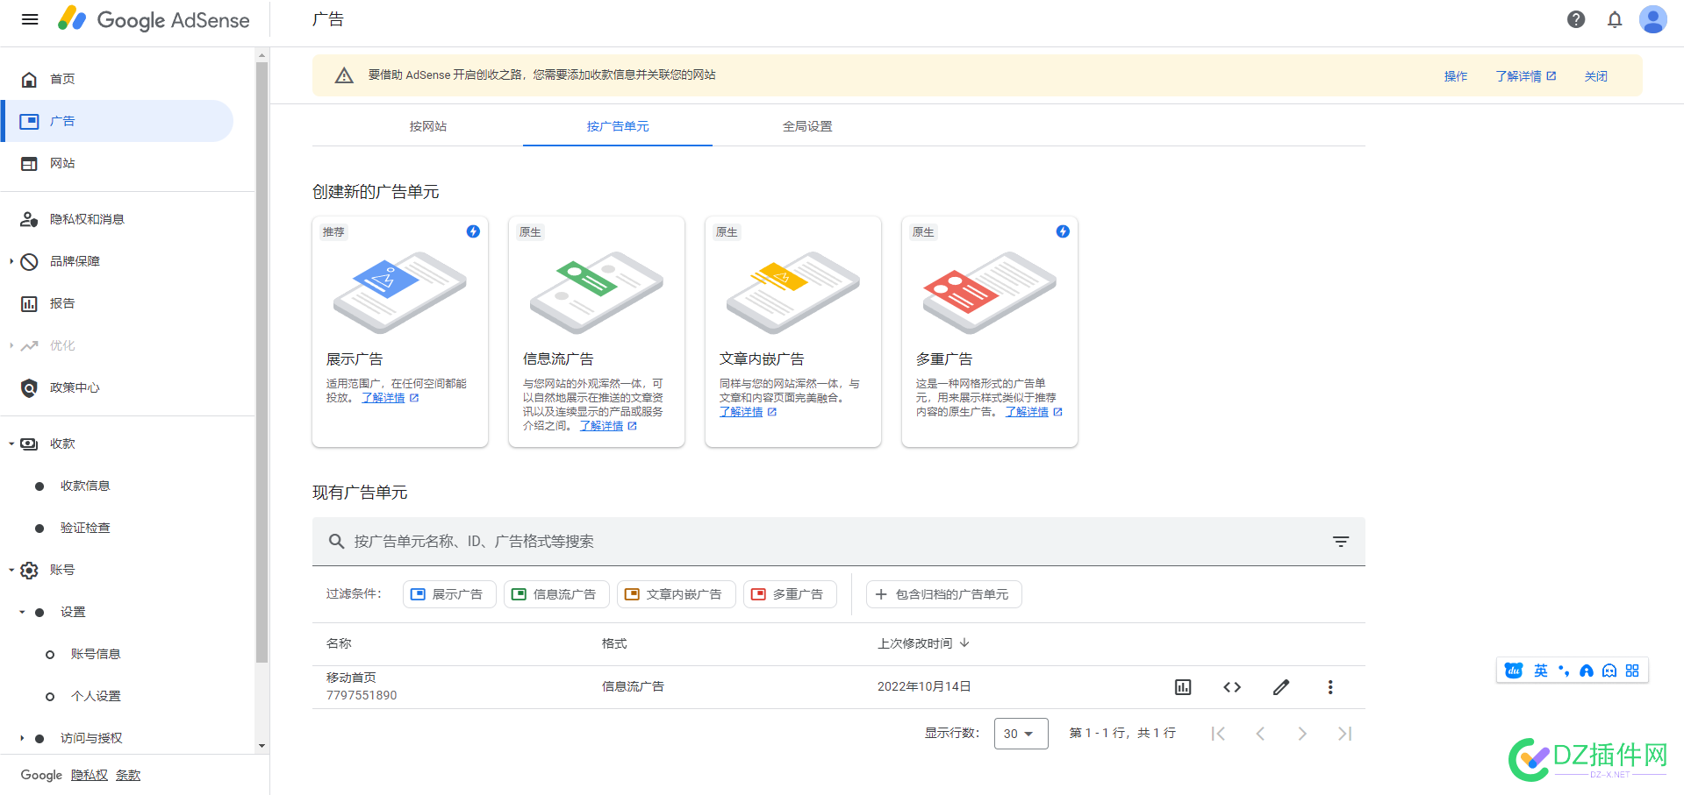Open 了解详情 link under 展示广告
This screenshot has width=1684, height=795.
tap(391, 398)
